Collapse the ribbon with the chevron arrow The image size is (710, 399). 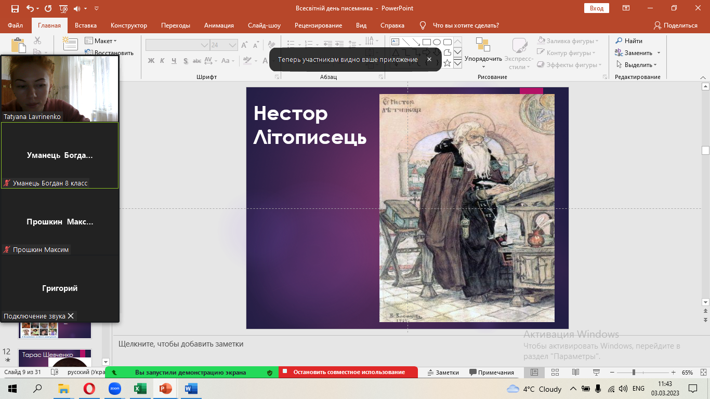coord(704,77)
